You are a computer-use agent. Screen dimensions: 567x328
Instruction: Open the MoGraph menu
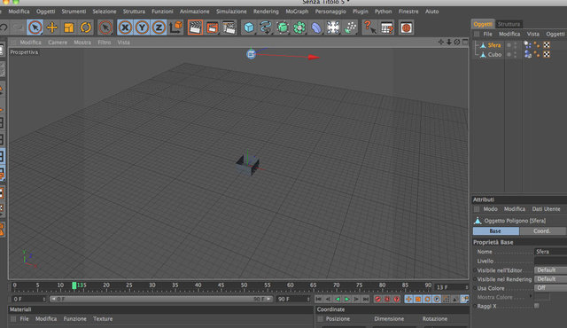[x=297, y=12]
